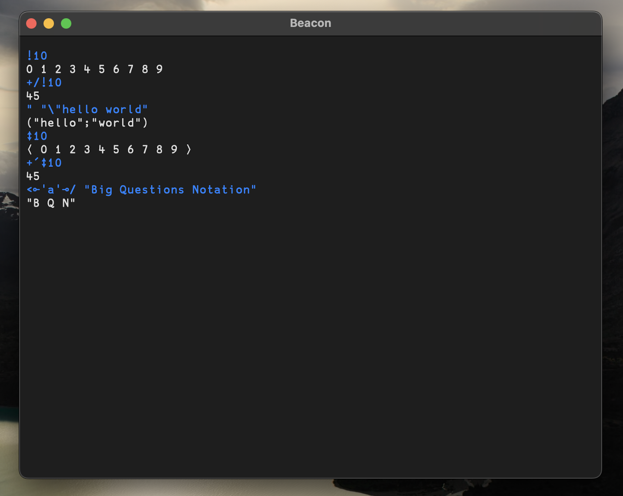Screen dimensions: 623x496
Task: Minimize the Beacon window with yellow button
Action: 49,23
